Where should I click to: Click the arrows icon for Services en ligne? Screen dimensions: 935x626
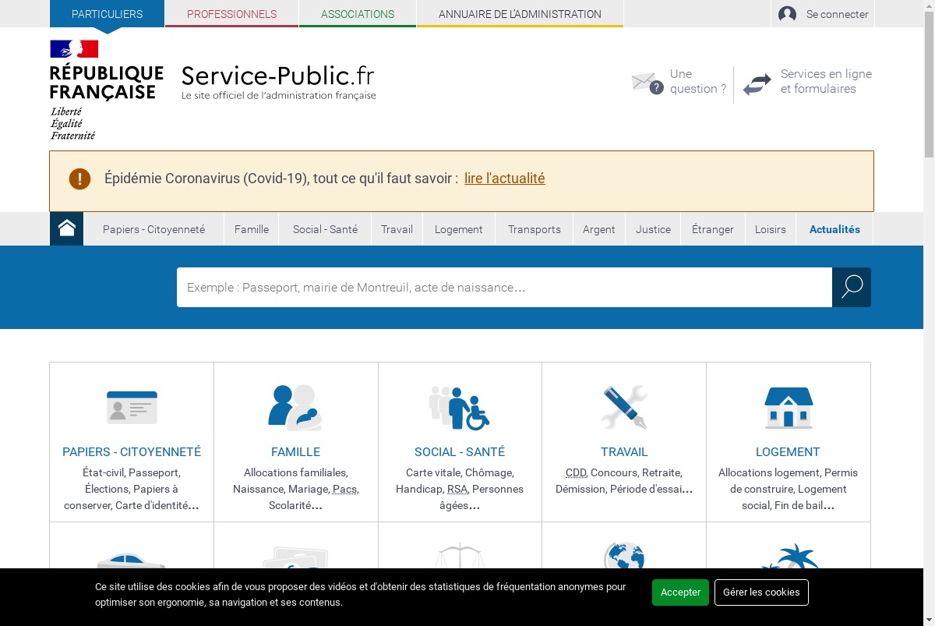click(757, 84)
